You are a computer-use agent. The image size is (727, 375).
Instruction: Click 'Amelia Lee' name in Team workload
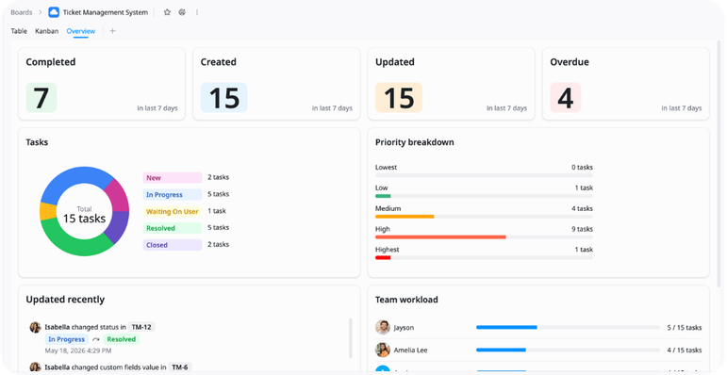pyautogui.click(x=411, y=351)
